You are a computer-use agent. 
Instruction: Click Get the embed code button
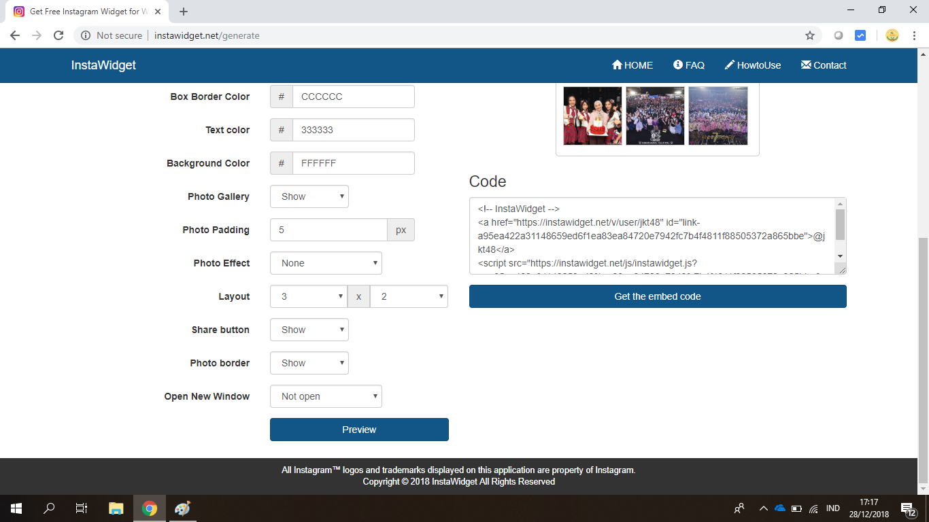tap(658, 296)
